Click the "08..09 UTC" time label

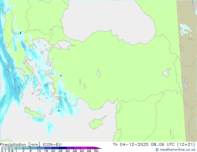click(x=163, y=145)
